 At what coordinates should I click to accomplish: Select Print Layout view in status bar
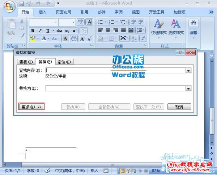[123, 171]
